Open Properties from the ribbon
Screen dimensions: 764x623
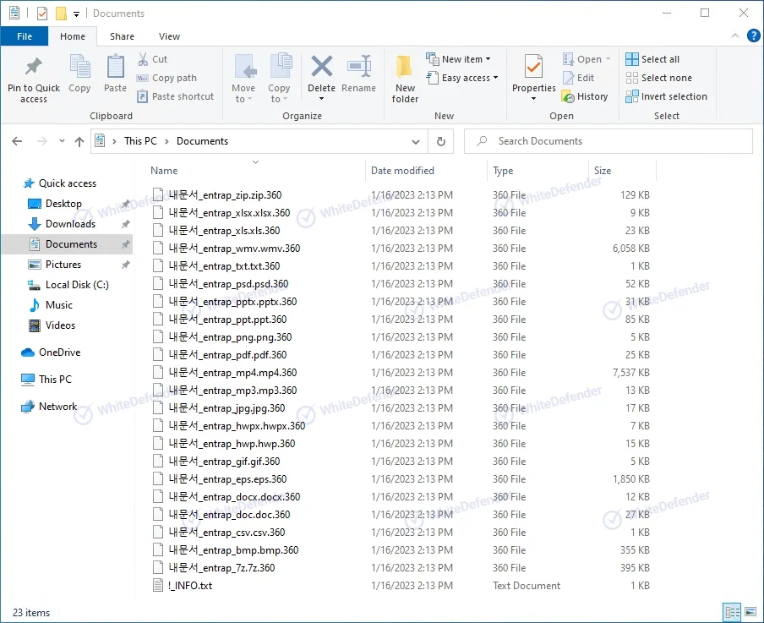533,66
